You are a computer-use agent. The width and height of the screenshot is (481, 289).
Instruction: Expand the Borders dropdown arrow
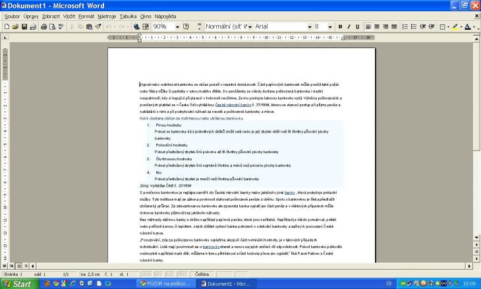pos(448,26)
